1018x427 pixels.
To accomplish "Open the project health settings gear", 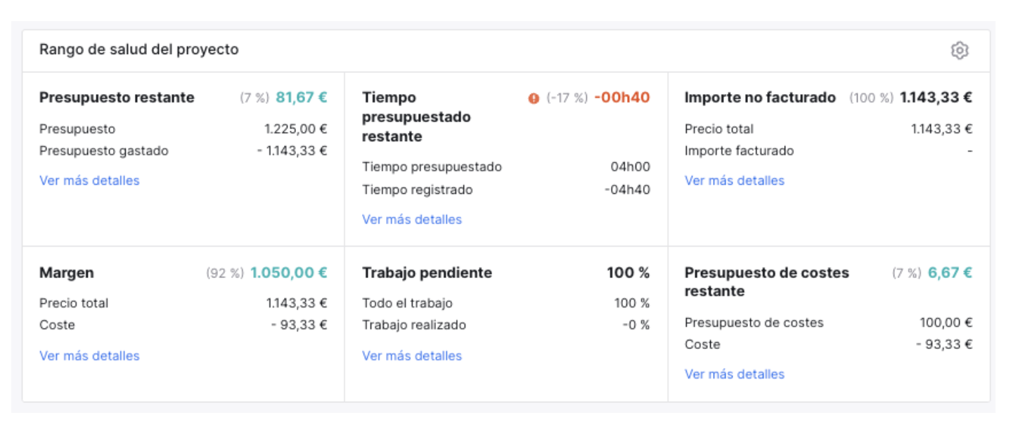I will point(960,51).
